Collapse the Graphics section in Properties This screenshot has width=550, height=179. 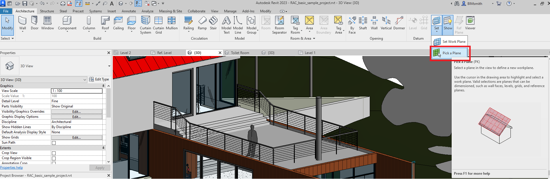pos(103,86)
